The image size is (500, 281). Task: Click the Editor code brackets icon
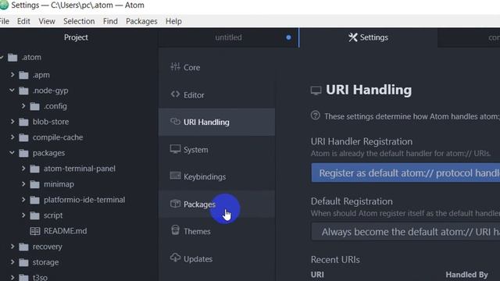pyautogui.click(x=175, y=94)
